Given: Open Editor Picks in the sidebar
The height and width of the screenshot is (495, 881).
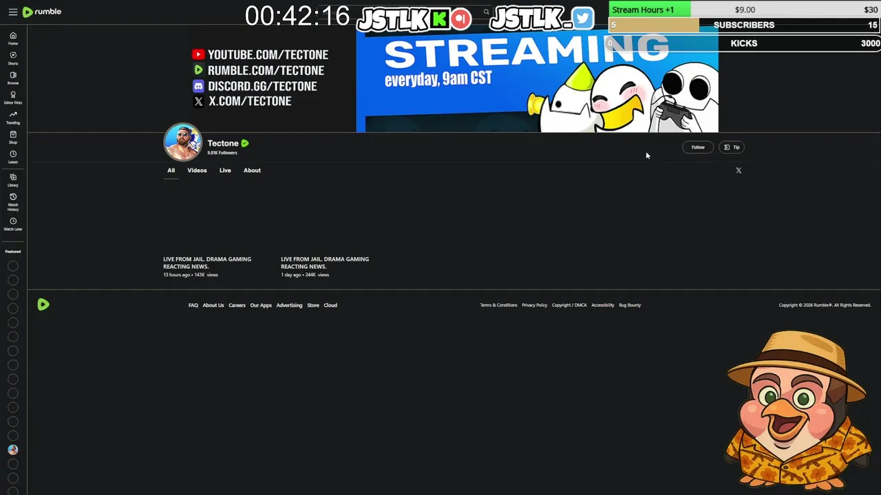Looking at the screenshot, I should coord(13,98).
